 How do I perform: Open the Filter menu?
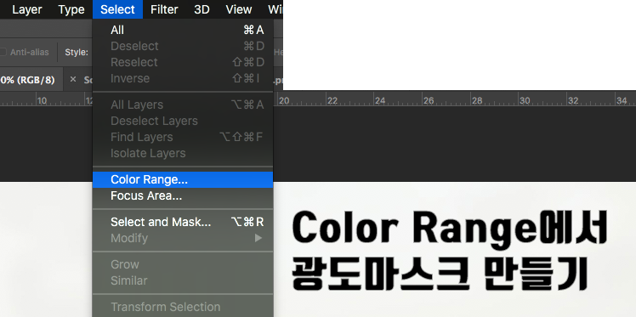(164, 9)
